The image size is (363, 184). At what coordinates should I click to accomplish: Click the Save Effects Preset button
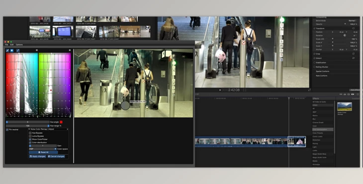pos(355,90)
